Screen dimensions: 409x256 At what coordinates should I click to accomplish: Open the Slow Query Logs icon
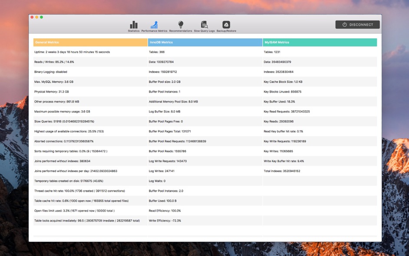pos(204,27)
